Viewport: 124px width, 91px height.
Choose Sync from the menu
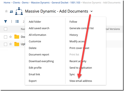pyautogui.click(x=72, y=74)
